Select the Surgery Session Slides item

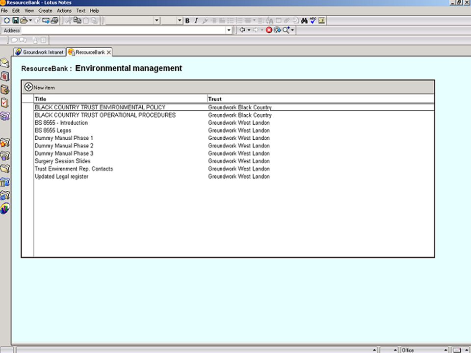click(x=62, y=161)
